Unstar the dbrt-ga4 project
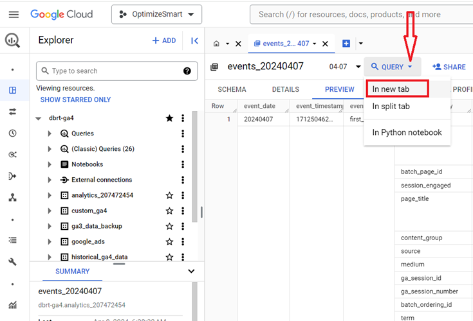This screenshot has height=321, width=473. point(169,118)
